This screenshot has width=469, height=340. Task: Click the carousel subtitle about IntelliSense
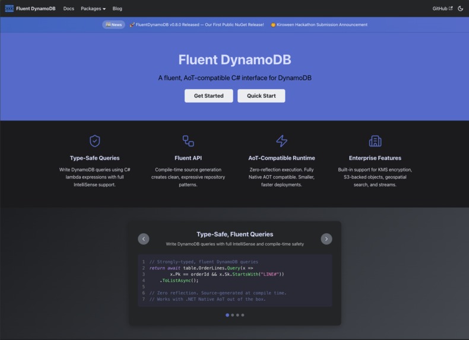235,244
